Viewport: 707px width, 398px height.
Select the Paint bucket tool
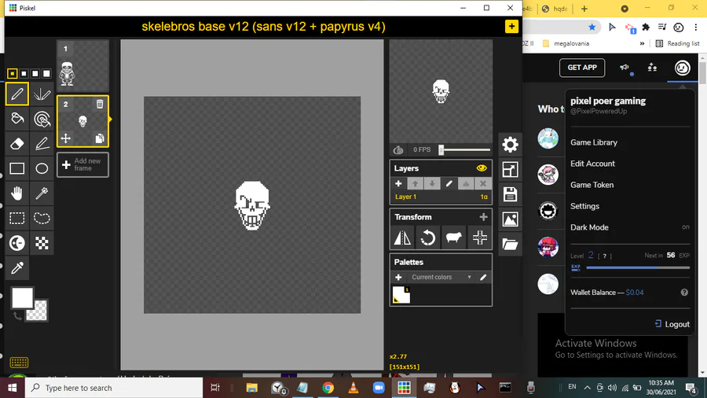pyautogui.click(x=17, y=119)
